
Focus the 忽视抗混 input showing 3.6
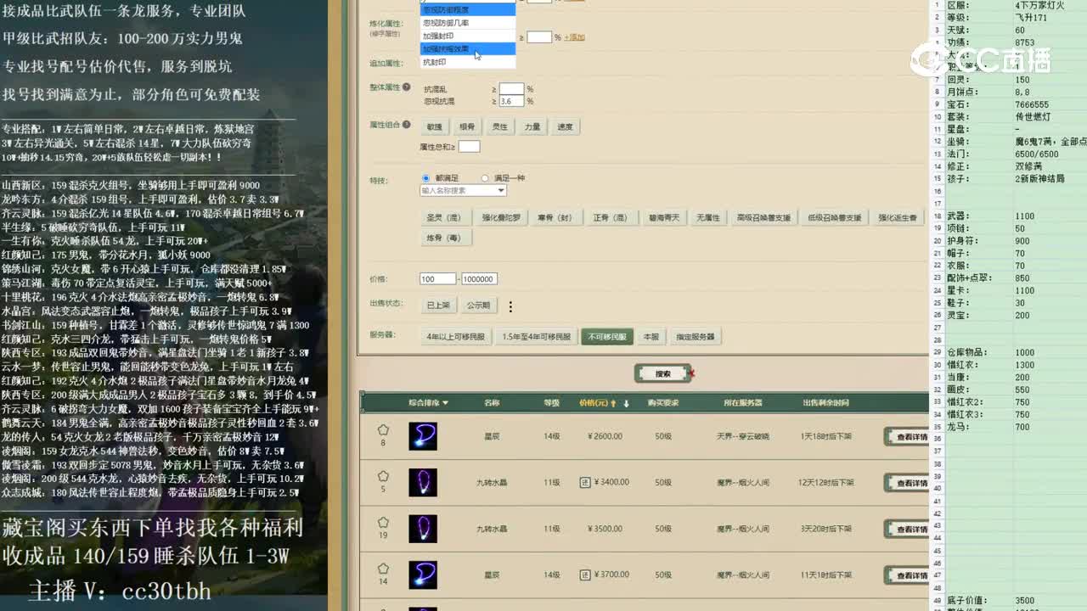click(x=512, y=101)
